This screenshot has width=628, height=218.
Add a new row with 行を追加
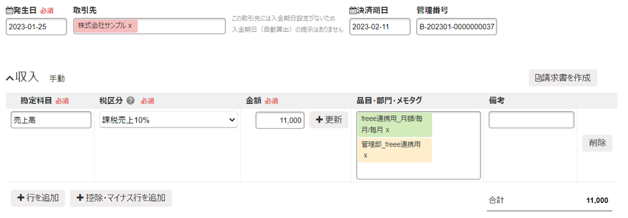click(x=38, y=198)
